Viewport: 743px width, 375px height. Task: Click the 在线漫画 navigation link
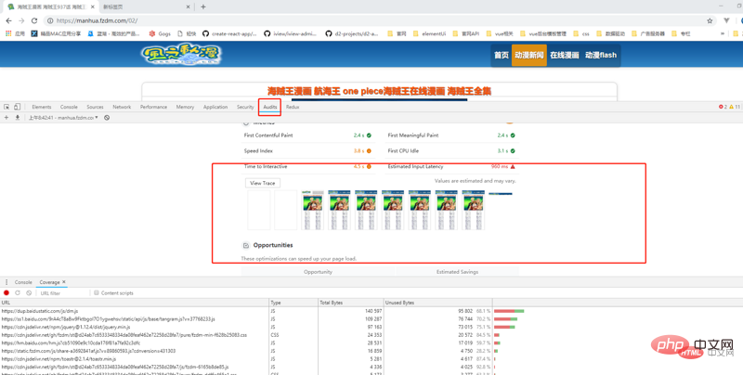(564, 55)
